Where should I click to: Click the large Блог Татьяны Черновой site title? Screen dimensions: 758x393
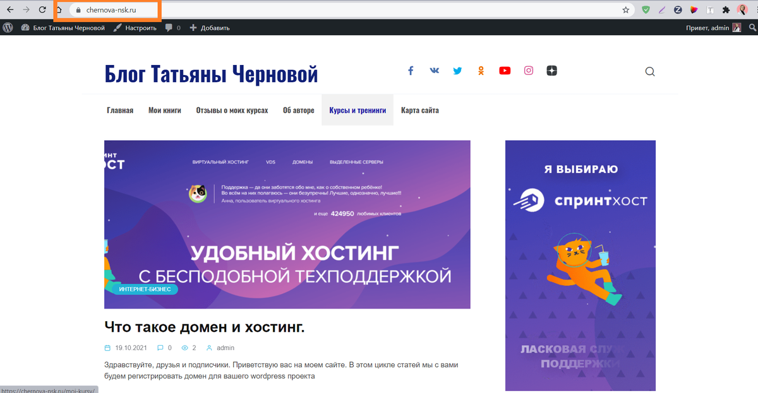(x=211, y=74)
